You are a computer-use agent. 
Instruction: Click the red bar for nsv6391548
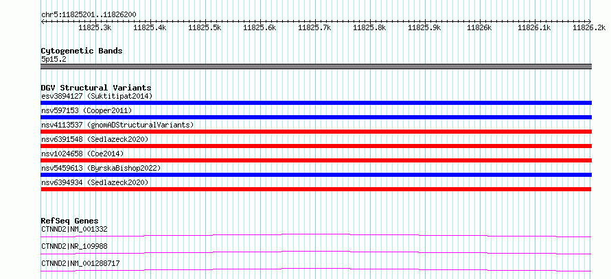point(316,146)
